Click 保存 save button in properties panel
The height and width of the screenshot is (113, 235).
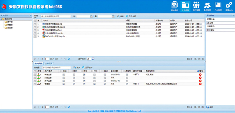tap(210, 107)
